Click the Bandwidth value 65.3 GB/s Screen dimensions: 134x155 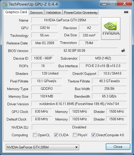[109, 96]
